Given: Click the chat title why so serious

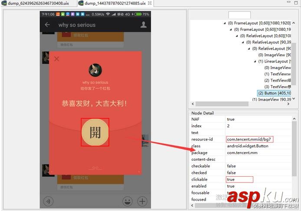Looking at the screenshot, I should (77, 25).
